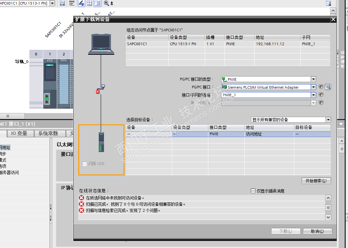Select the SAPCII01C1 row in the configured nodes table
Viewport: 348px width, 248px height.
click(x=228, y=44)
